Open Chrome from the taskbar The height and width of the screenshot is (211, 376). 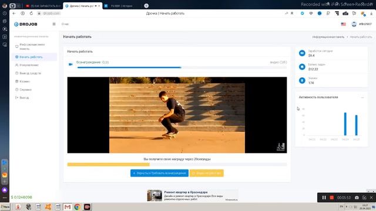pyautogui.click(x=77, y=207)
